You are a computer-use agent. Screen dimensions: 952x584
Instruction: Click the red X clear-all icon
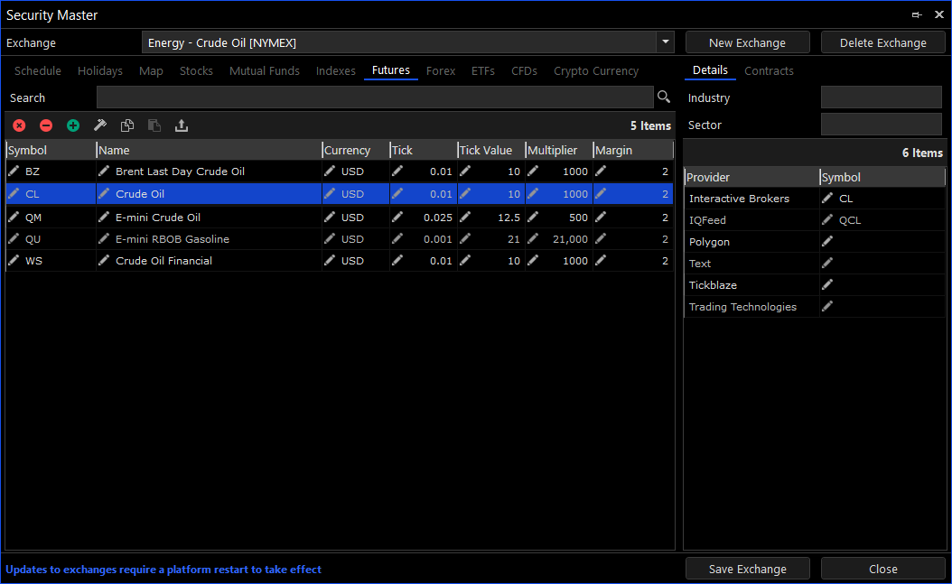[x=19, y=125]
